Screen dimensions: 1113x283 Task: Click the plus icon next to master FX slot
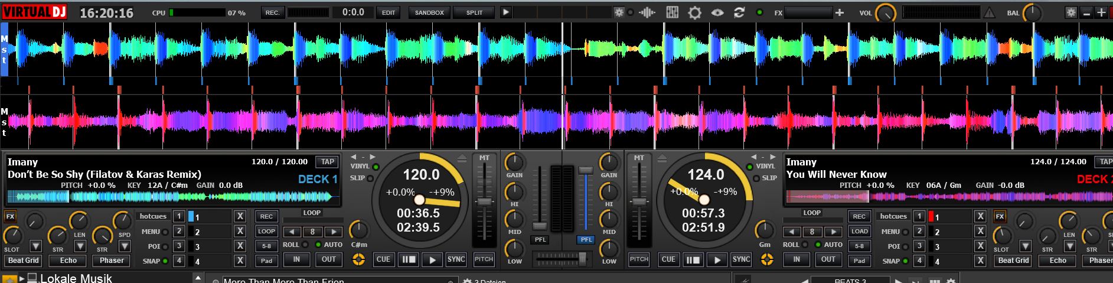pyautogui.click(x=839, y=12)
